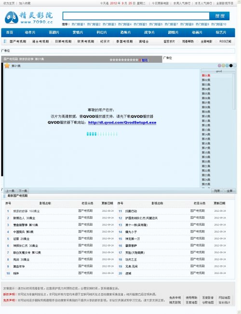241x314 pixels.
Task: Open row 11 title 扫黑行动
Action: pyautogui.click(x=131, y=211)
